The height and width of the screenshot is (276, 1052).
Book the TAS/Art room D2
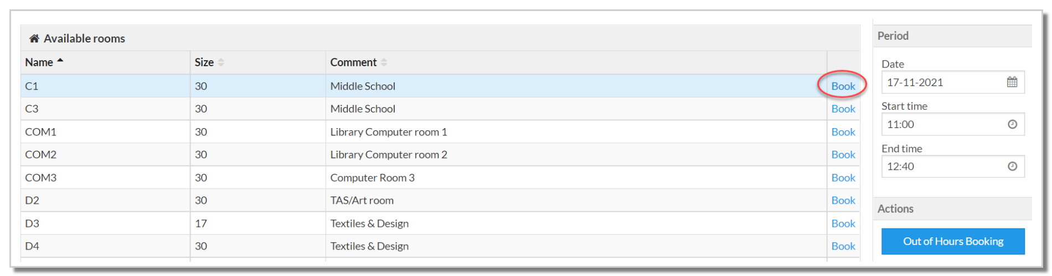tap(843, 200)
